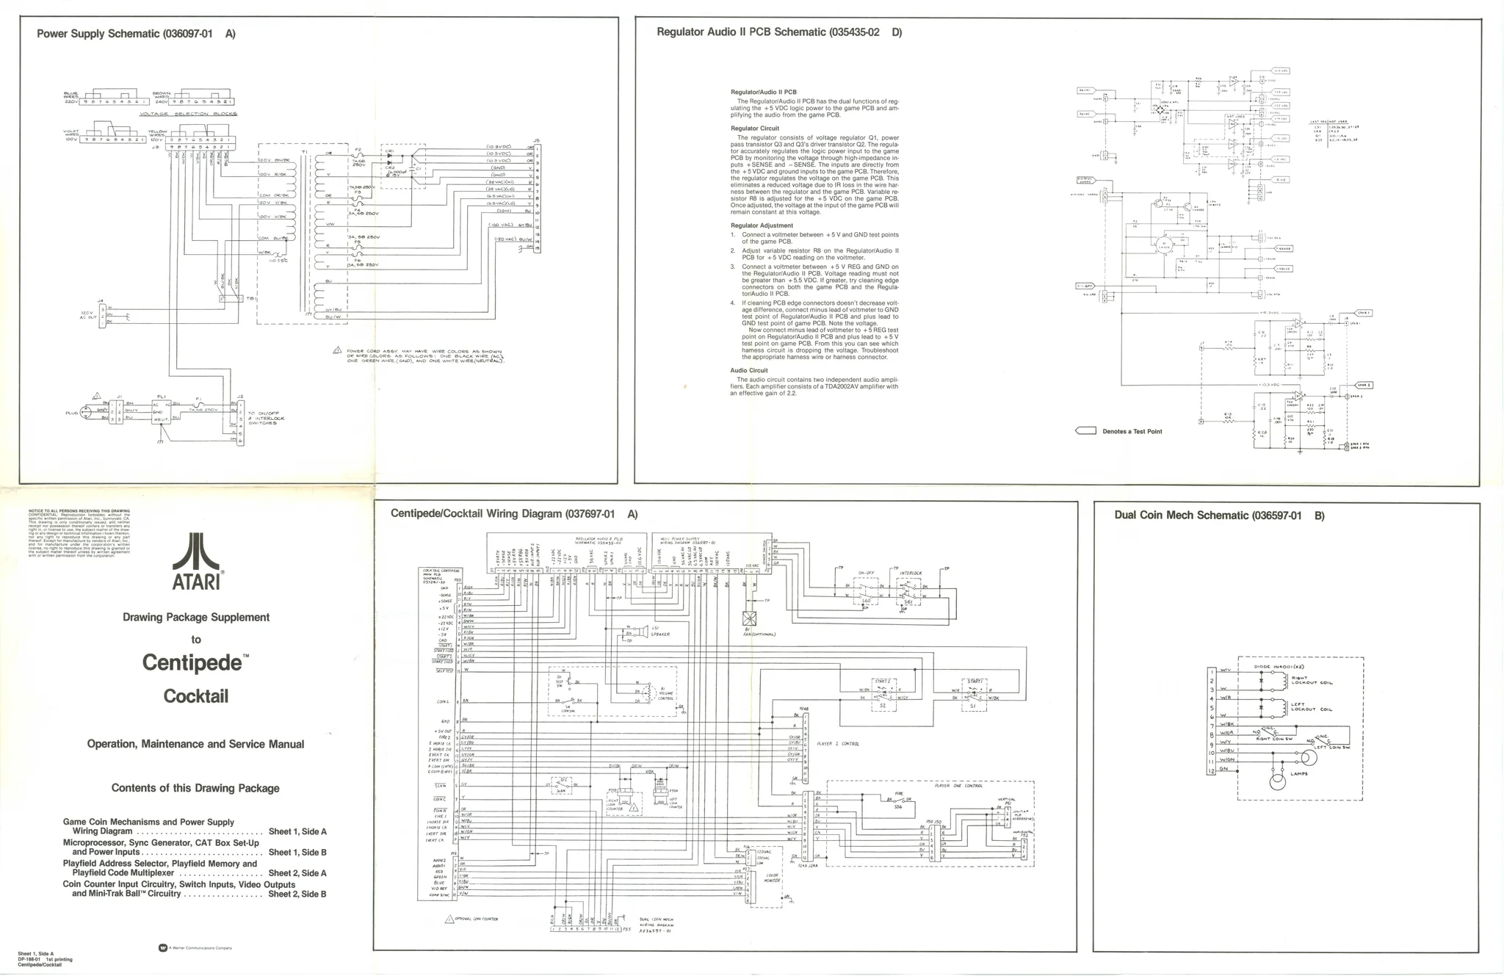
Task: Click the J5 connector pin strip
Action: point(538,198)
